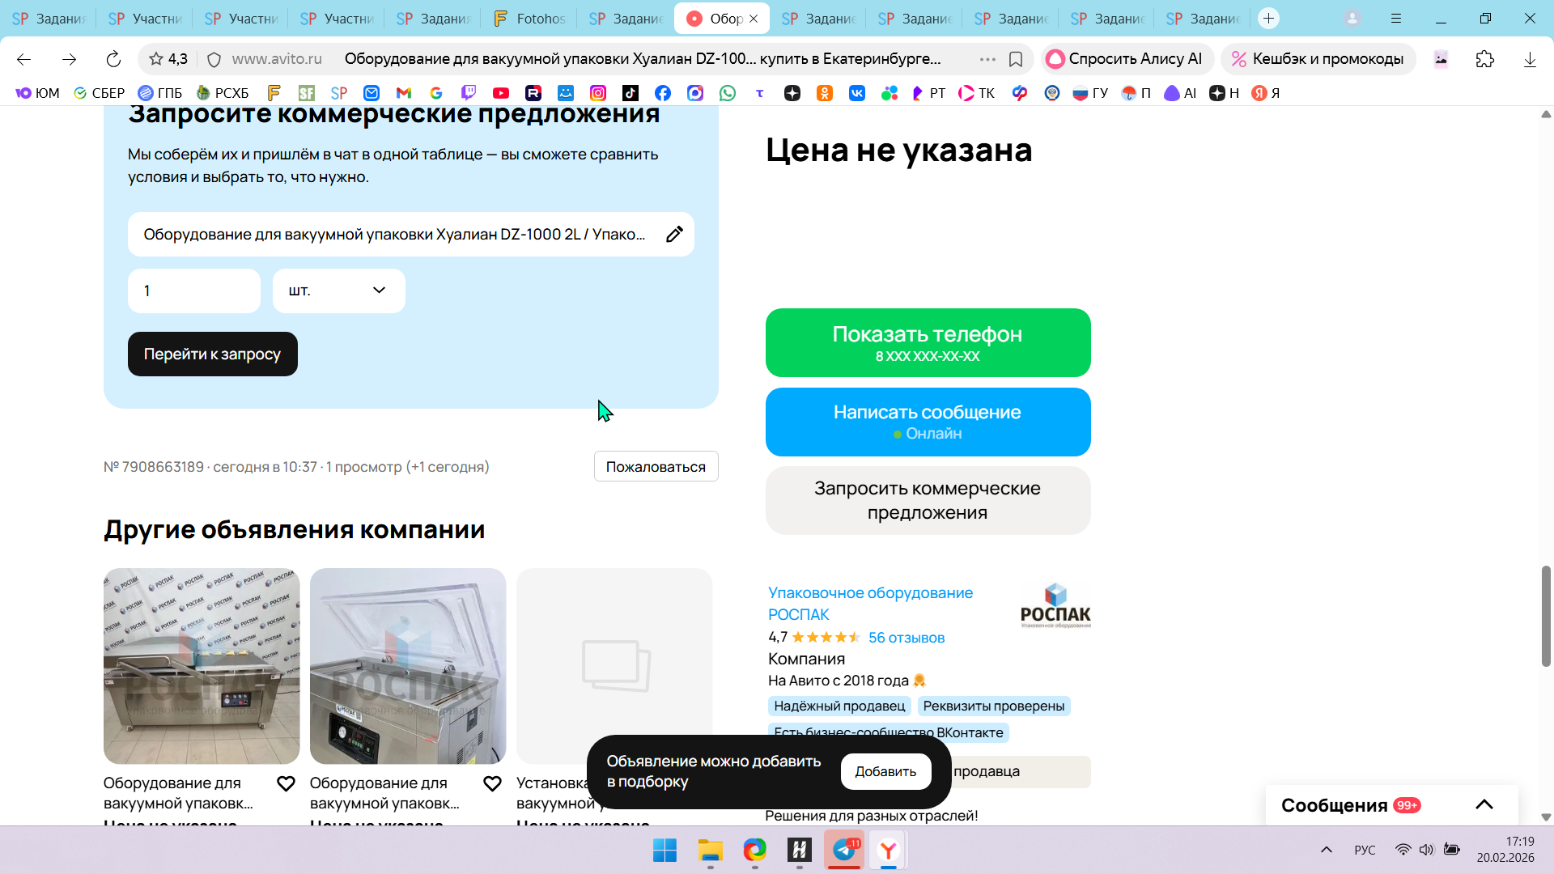Click the page vertical scrollbar thumb
Screen dimensions: 1554x874
1545,616
